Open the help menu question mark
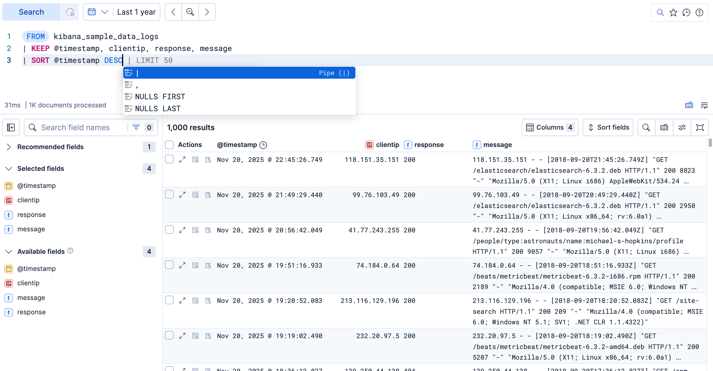Viewport: 713px width, 371px height. pyautogui.click(x=700, y=12)
